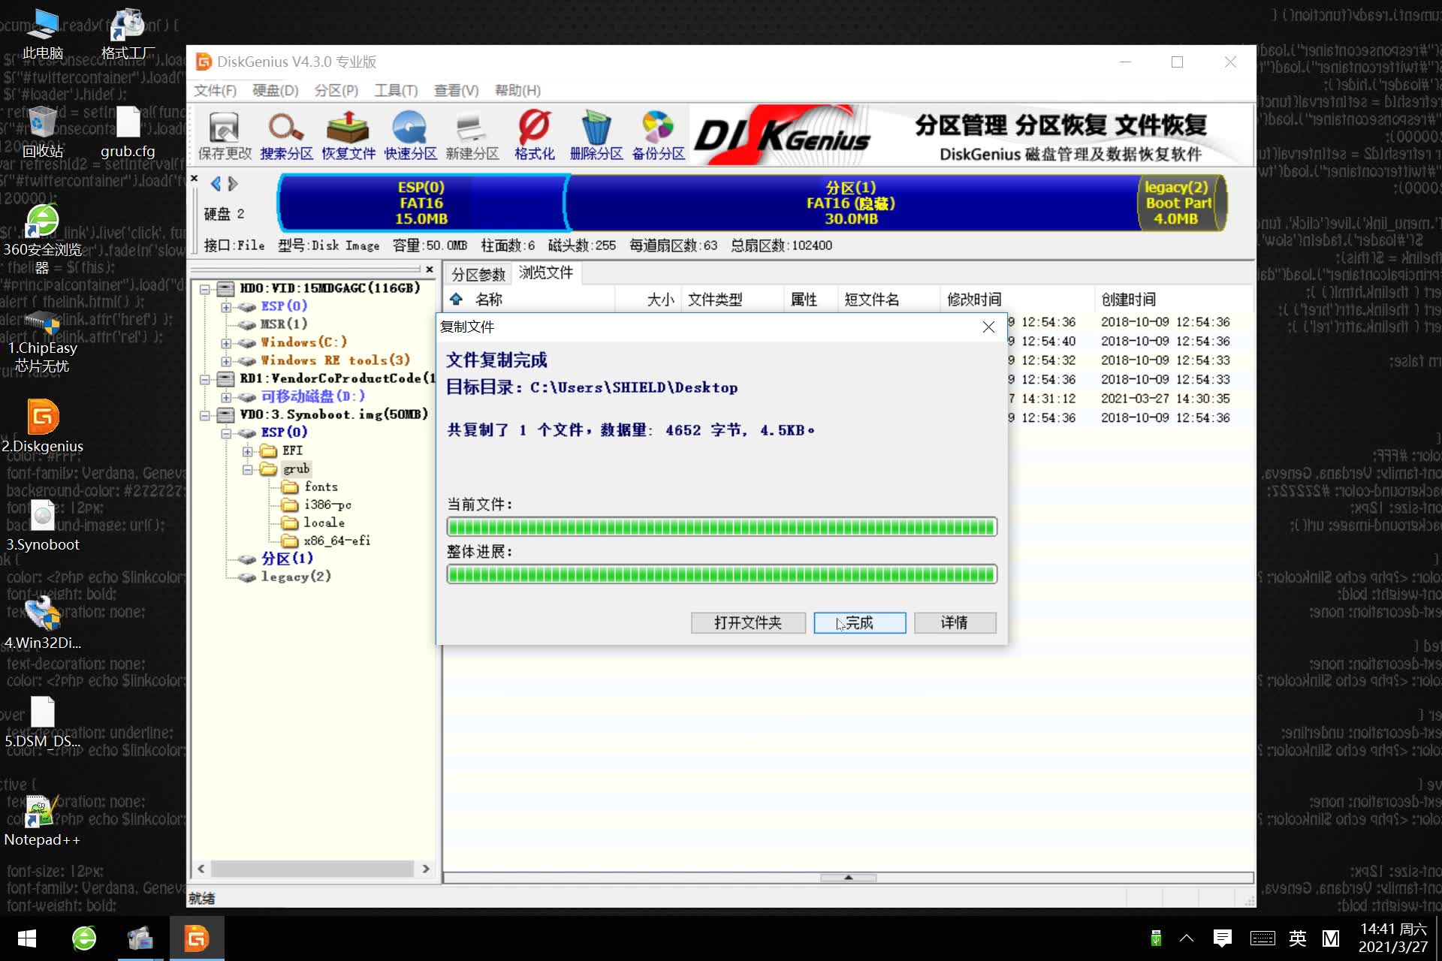Collapse the RD1:VendorCoProductCode tree node

(x=205, y=378)
